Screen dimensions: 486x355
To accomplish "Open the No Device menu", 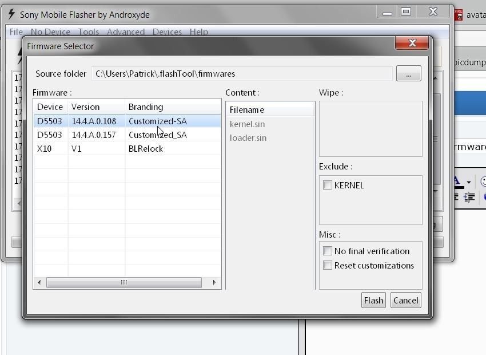I will tap(50, 31).
